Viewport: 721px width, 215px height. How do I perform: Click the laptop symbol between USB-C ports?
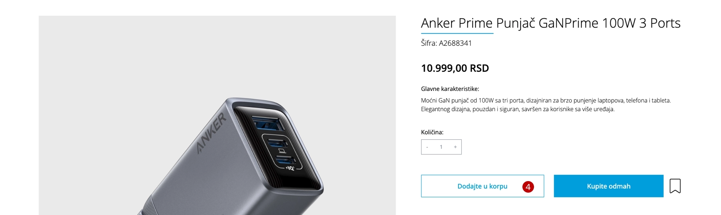pyautogui.click(x=283, y=151)
